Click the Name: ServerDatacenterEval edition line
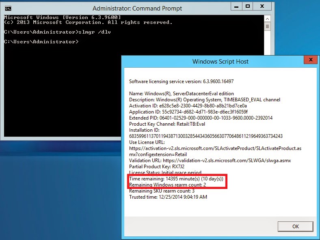Viewport: 320px width, 240px height. coord(182,94)
